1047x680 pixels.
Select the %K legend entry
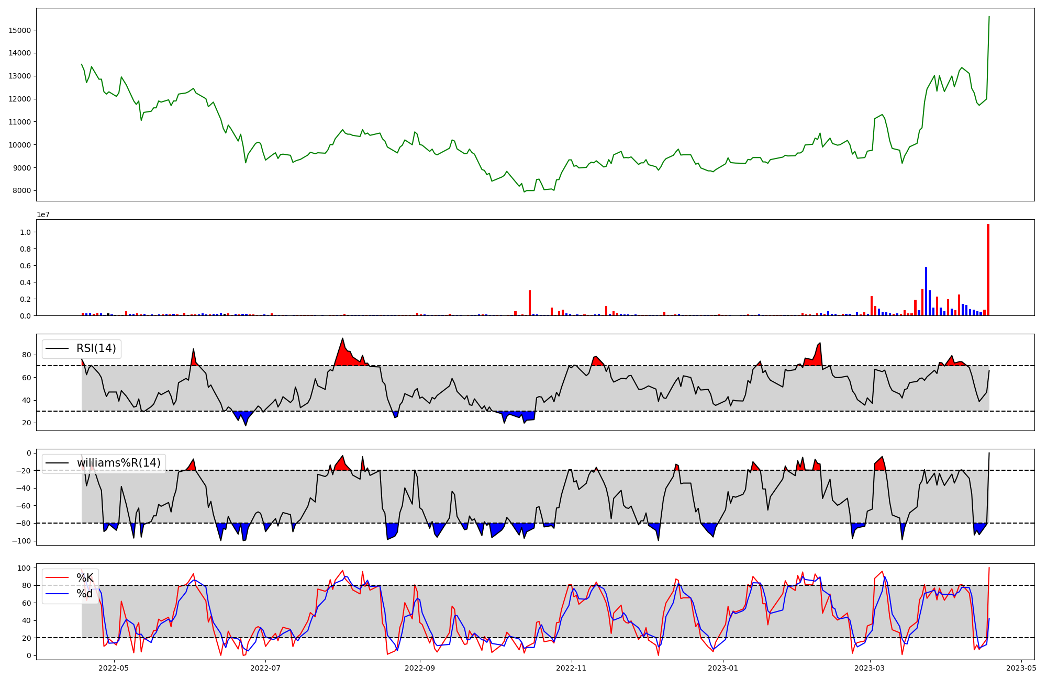(x=85, y=578)
